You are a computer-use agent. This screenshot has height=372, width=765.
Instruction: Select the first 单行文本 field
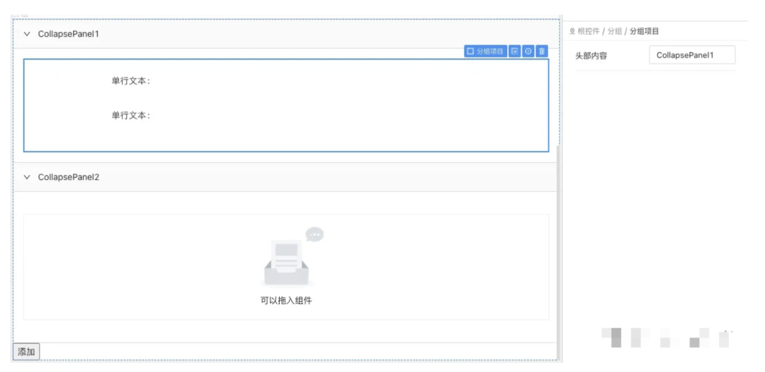pos(131,81)
